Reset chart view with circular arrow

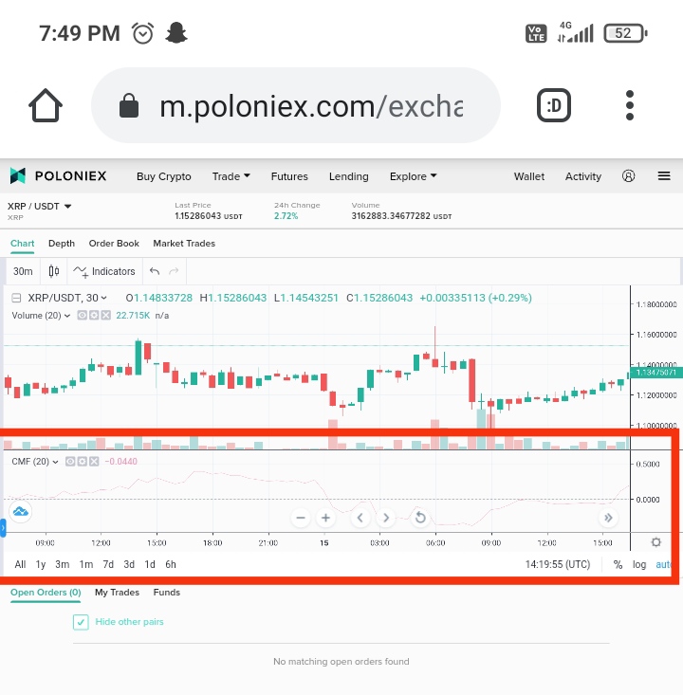(x=420, y=518)
